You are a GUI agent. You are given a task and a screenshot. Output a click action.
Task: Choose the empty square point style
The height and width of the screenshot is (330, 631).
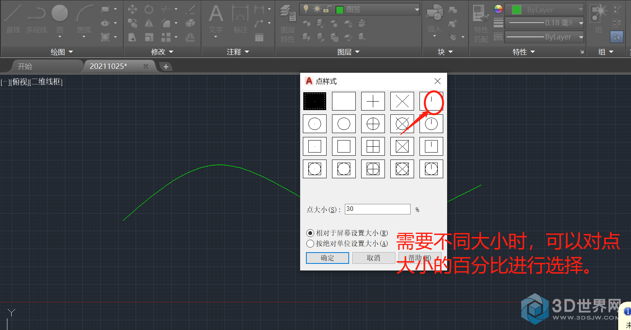coord(344,146)
